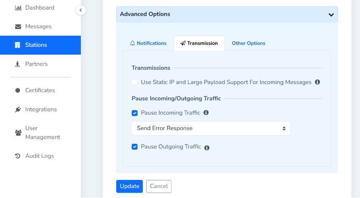Select Stations in the sidebar
Screen dimensions: 360x198
point(40,45)
